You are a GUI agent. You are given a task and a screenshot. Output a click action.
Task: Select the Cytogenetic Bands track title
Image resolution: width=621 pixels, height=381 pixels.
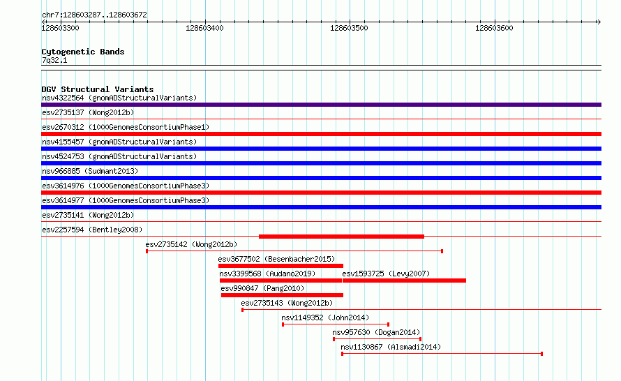click(83, 52)
